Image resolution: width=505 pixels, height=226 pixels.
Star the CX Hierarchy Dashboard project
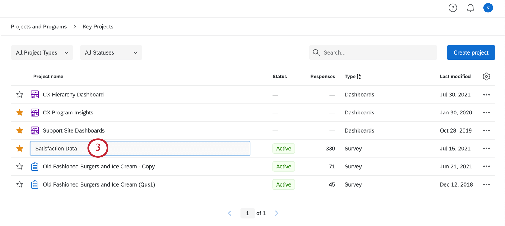click(x=20, y=95)
